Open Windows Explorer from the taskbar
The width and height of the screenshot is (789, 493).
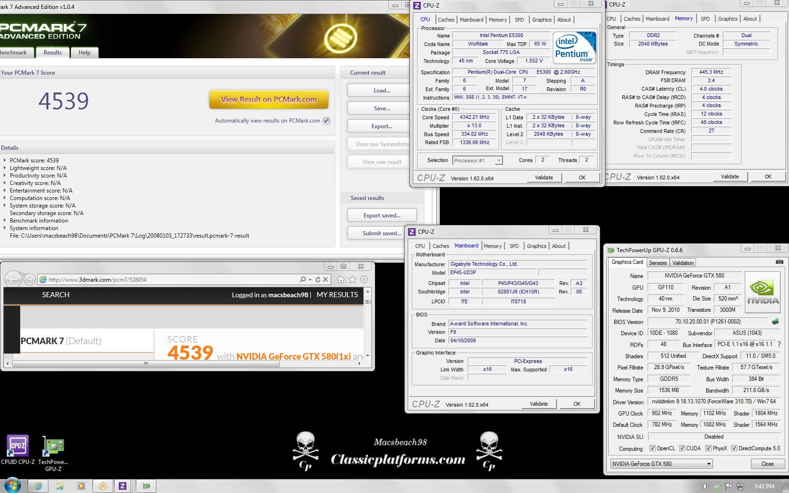point(60,486)
